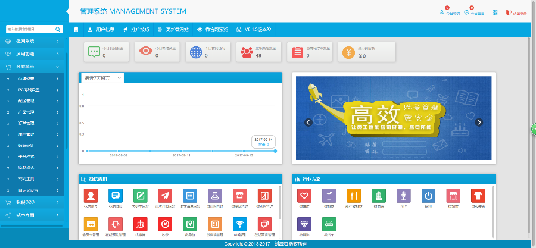This screenshot has height=248, width=536.
Task: Open the 微信应用 panel header
Action: (x=180, y=179)
